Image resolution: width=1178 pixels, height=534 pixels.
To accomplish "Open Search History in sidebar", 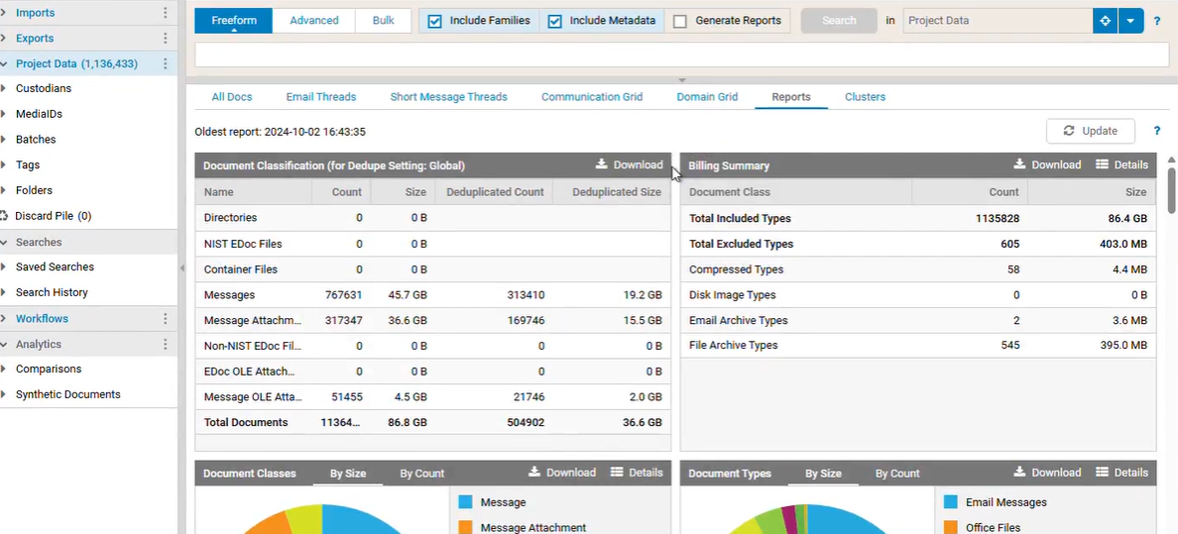I will [52, 292].
